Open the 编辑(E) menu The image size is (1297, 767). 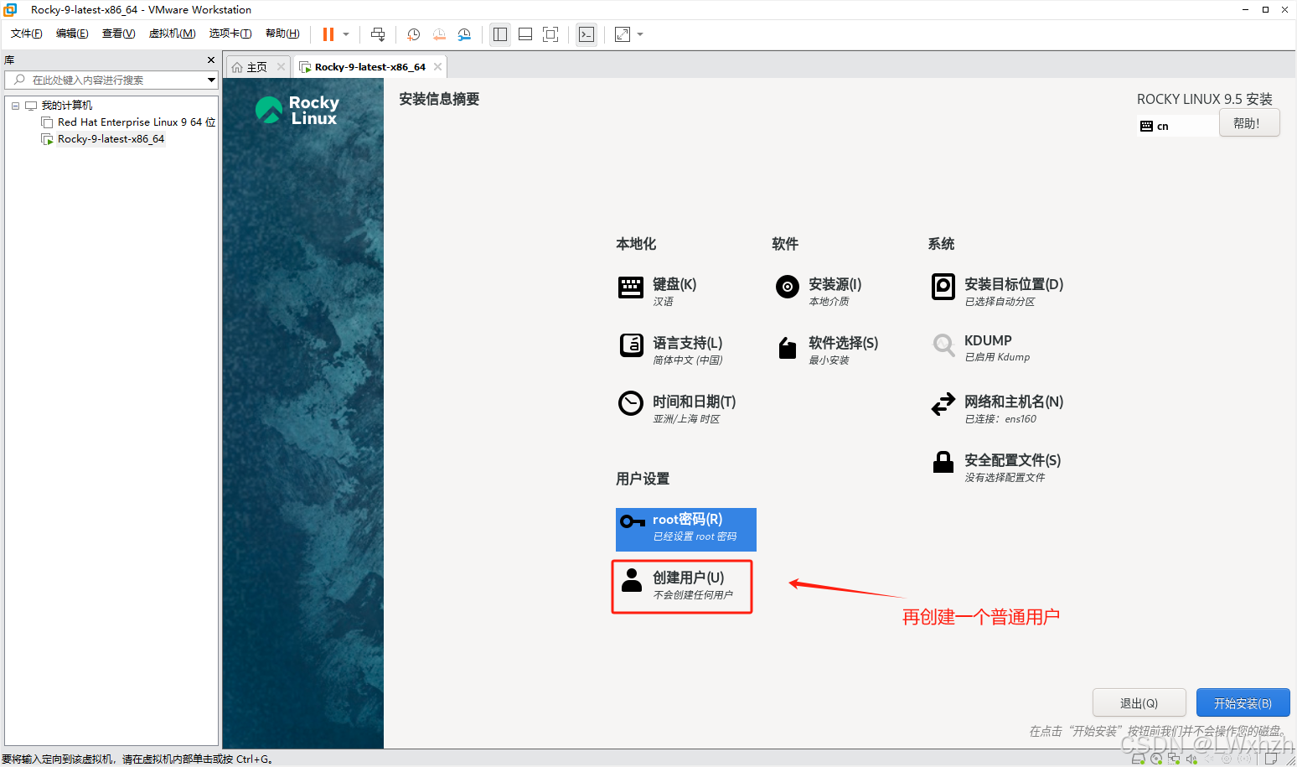coord(72,34)
